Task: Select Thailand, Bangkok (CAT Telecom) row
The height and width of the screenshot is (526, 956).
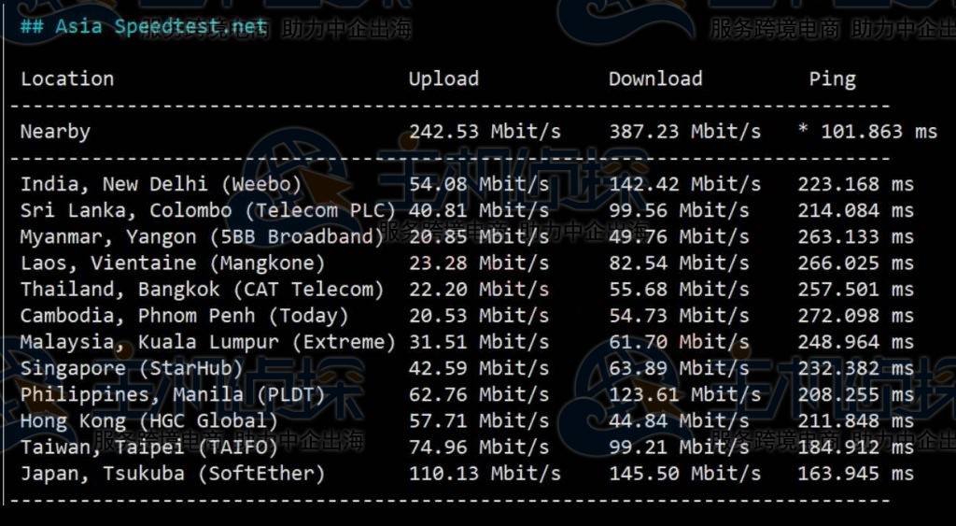Action: pyautogui.click(x=202, y=290)
